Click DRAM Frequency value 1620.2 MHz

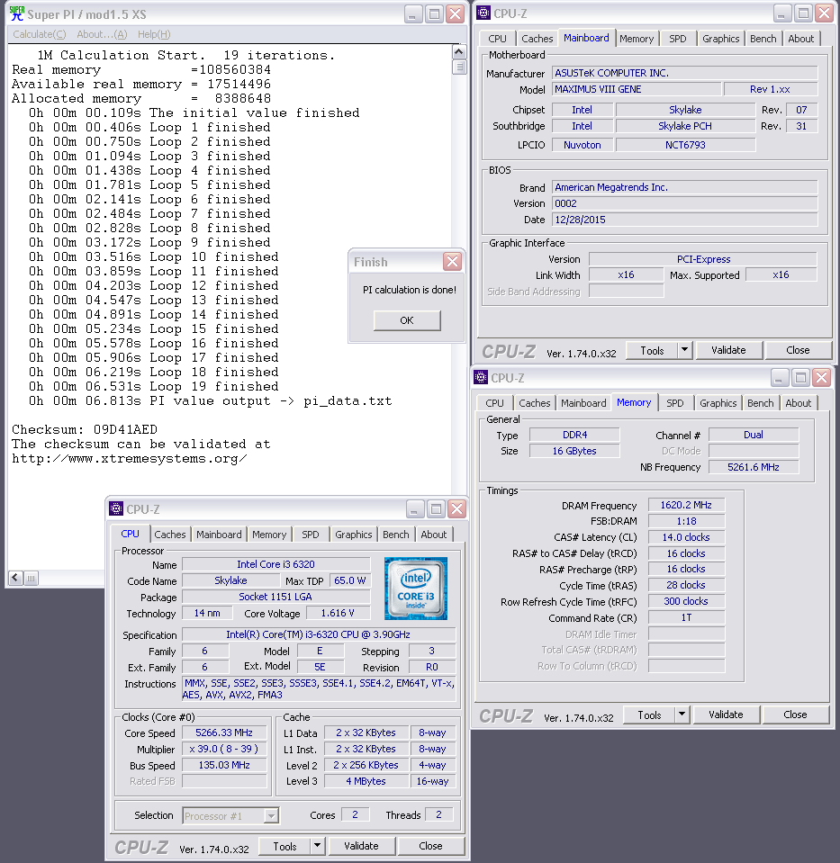pyautogui.click(x=686, y=505)
